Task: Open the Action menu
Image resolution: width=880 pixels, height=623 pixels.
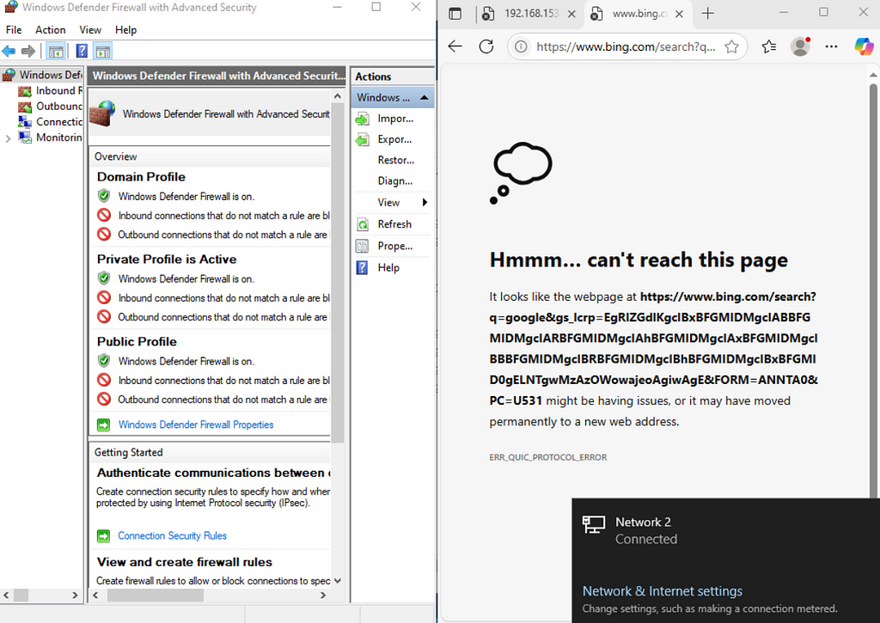Action: coord(50,30)
